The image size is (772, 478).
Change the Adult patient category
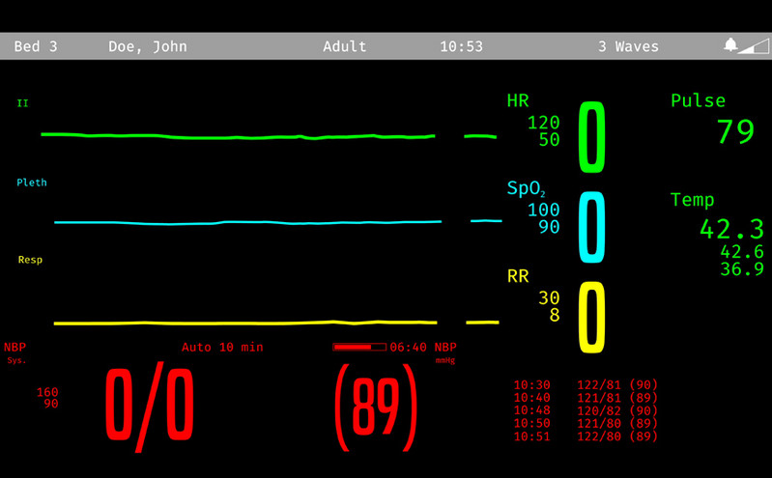pos(345,46)
